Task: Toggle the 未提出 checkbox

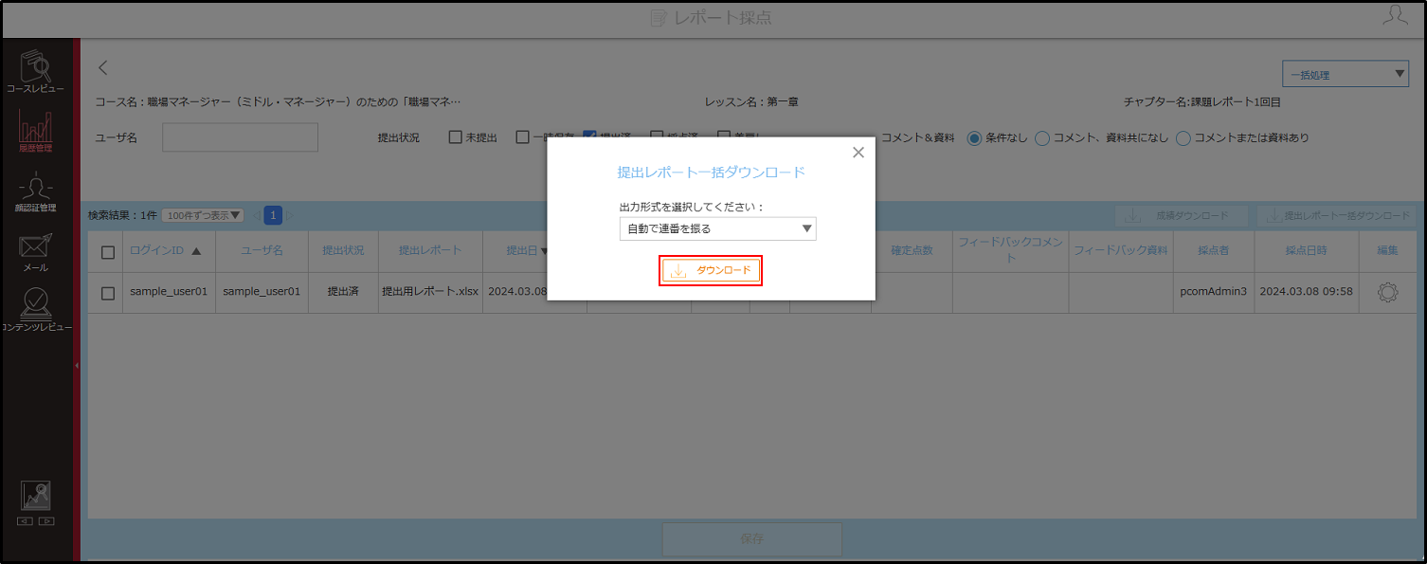Action: [x=455, y=137]
